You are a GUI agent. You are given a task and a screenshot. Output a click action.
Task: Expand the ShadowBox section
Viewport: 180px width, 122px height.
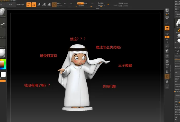(x=177, y=84)
